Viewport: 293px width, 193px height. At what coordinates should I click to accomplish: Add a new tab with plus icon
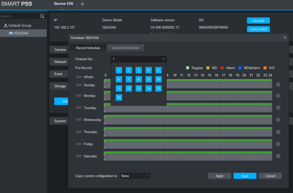82,4
